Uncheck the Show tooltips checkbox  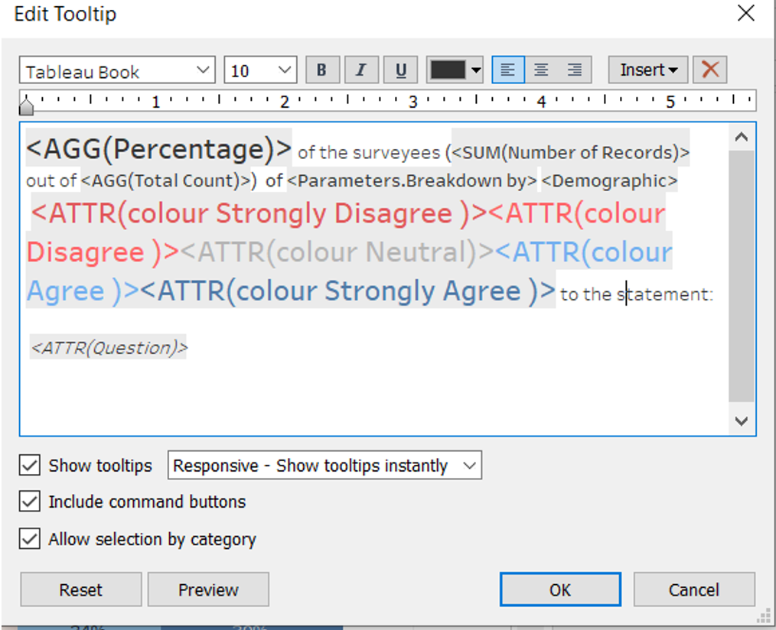point(30,466)
